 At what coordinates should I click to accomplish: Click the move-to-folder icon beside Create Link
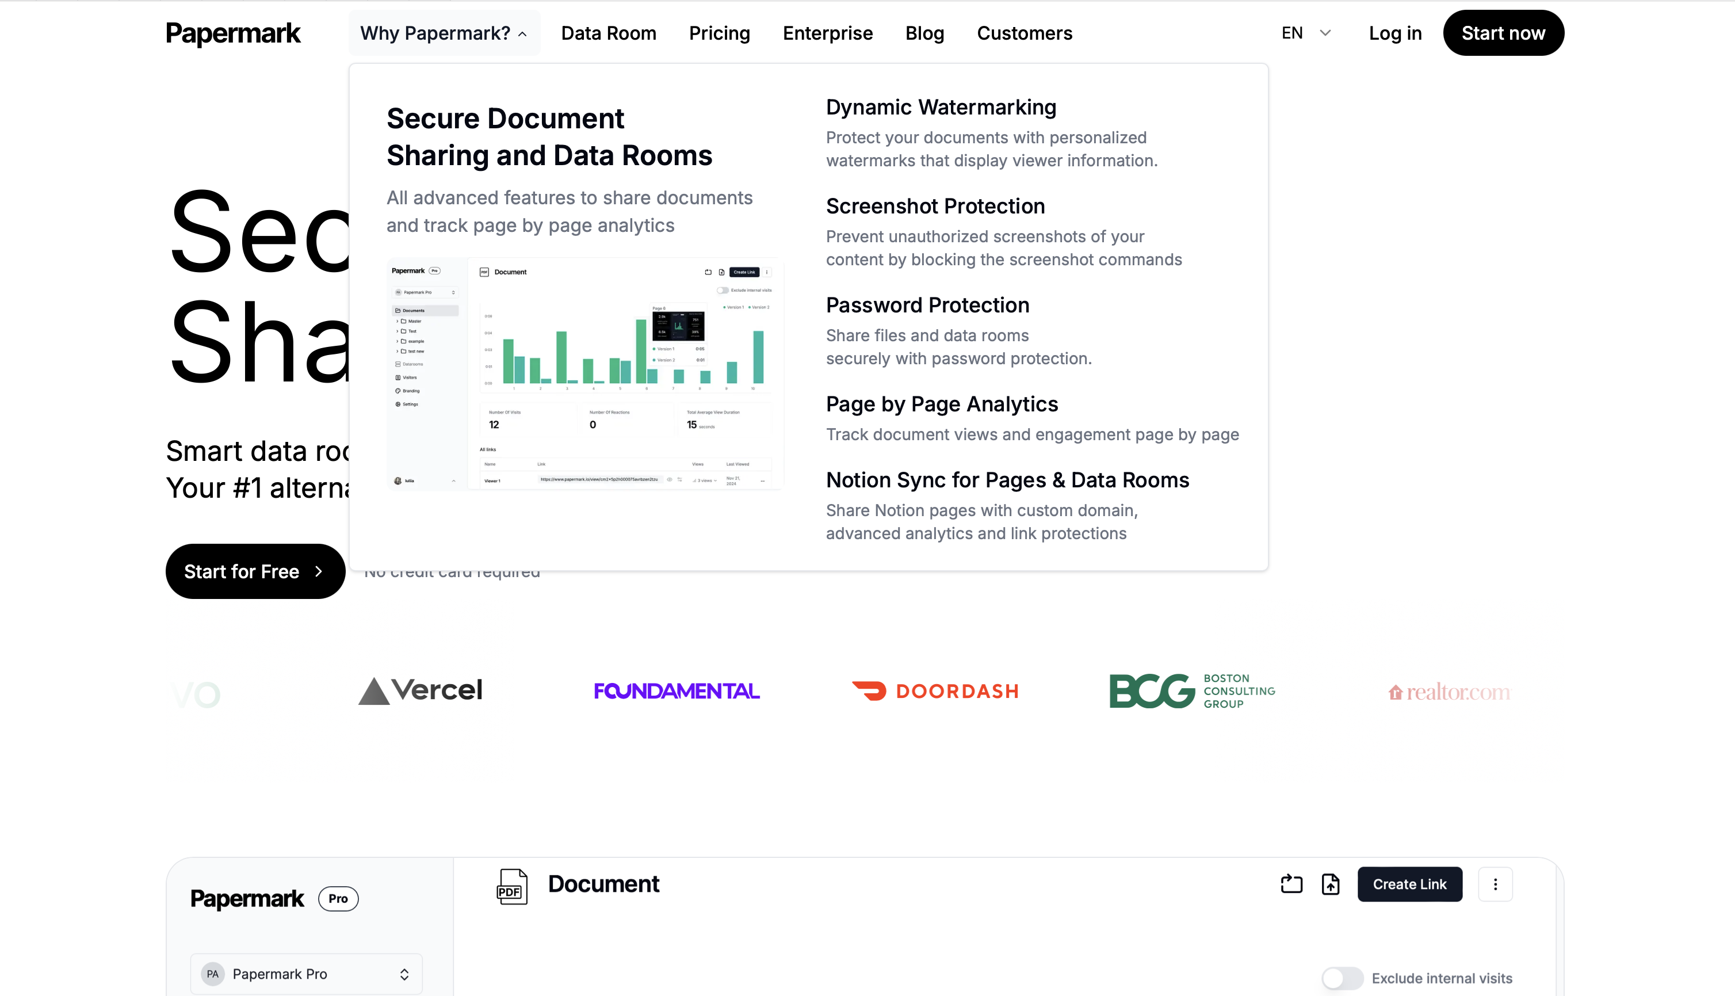pos(1291,884)
